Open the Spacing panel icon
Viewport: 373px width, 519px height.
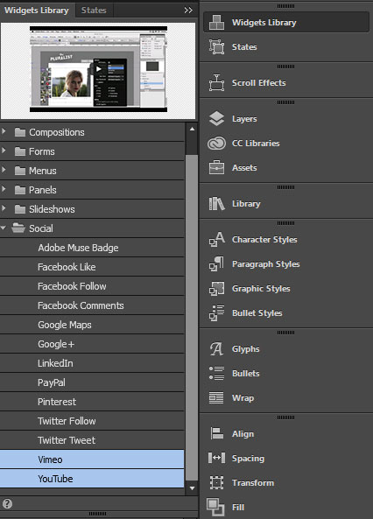tap(216, 458)
